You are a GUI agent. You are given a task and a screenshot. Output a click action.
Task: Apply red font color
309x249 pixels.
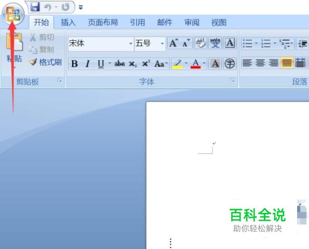click(x=195, y=64)
